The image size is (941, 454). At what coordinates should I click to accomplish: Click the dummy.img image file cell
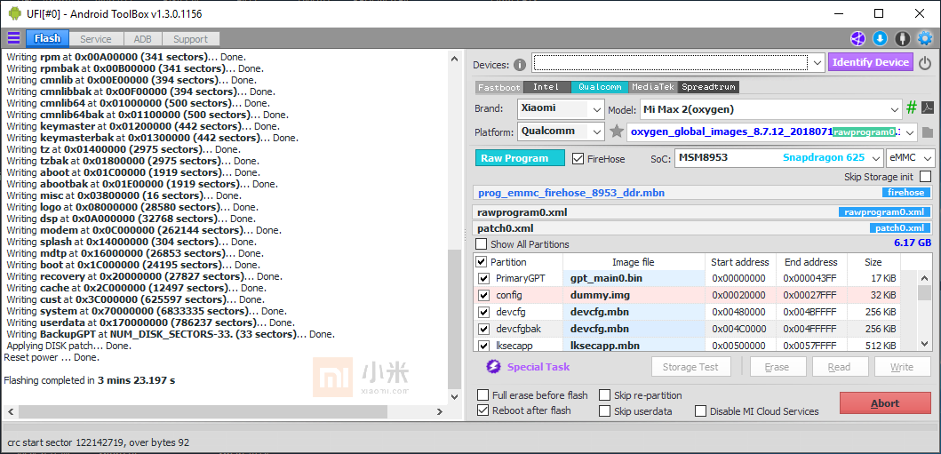pyautogui.click(x=634, y=295)
